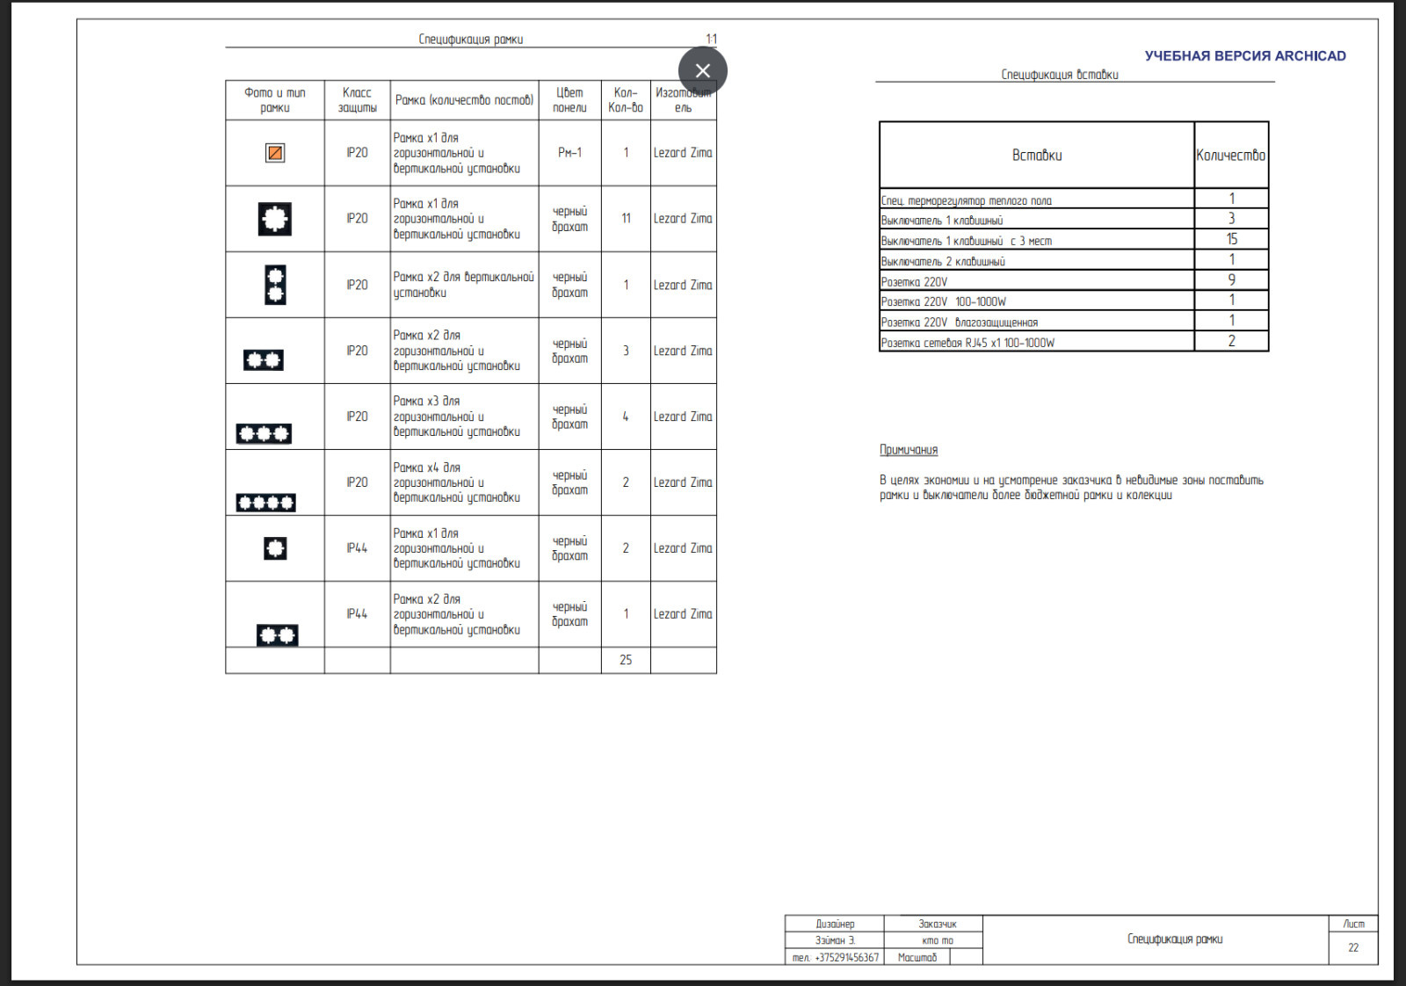Select the Спецификация вставки table title
This screenshot has height=986, width=1406.
[x=1059, y=75]
